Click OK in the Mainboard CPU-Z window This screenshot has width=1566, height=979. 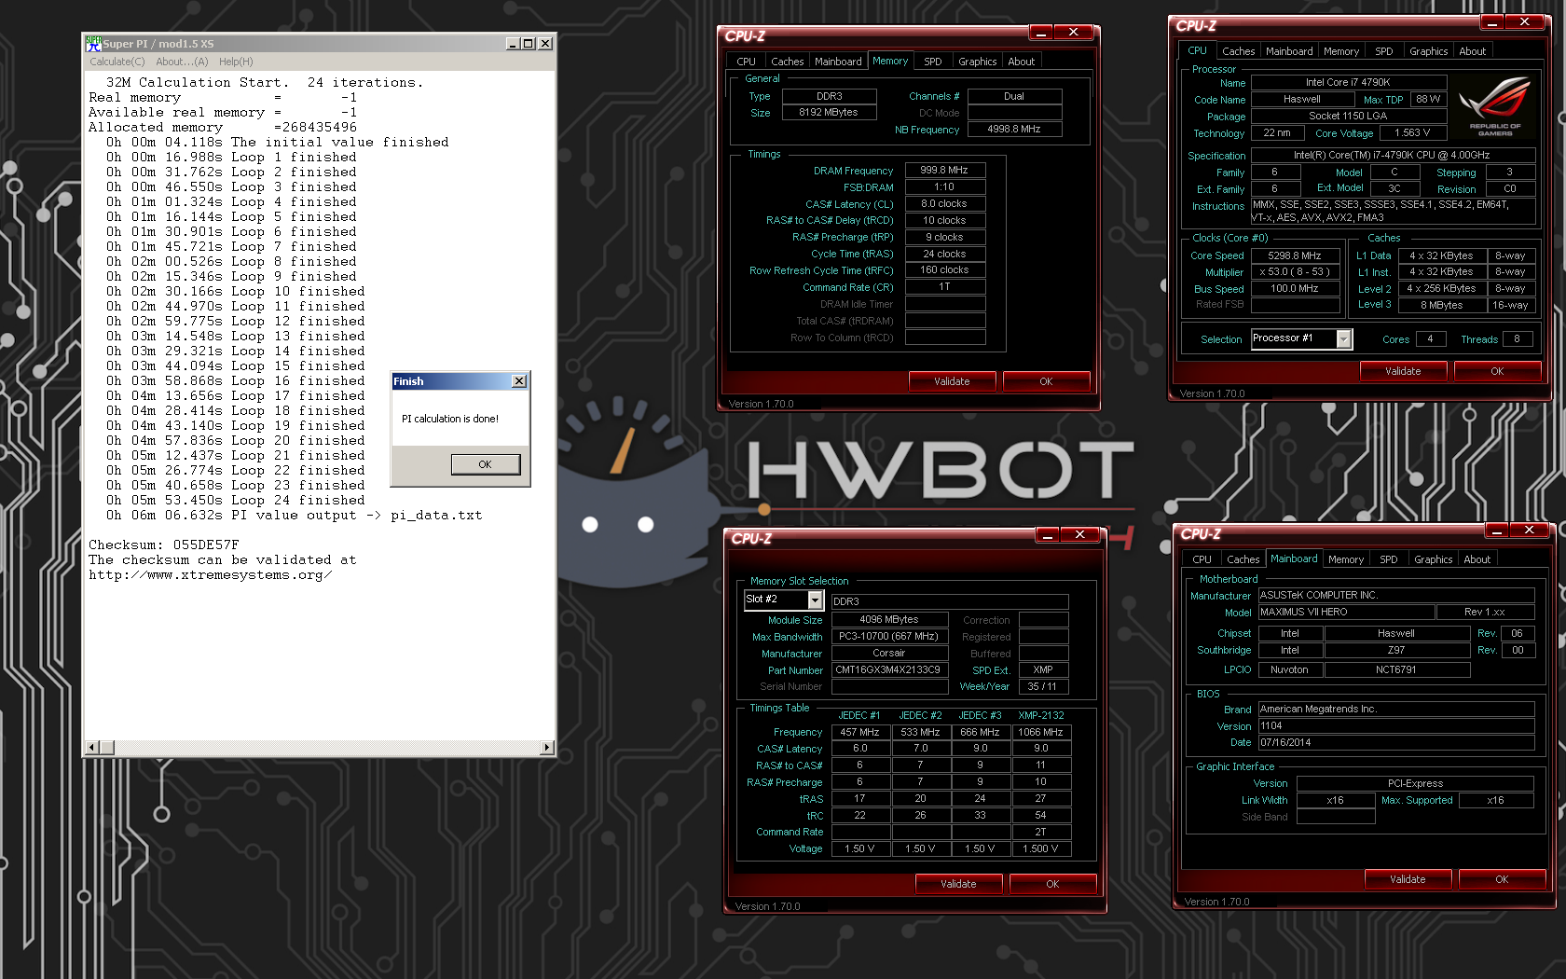click(1502, 879)
